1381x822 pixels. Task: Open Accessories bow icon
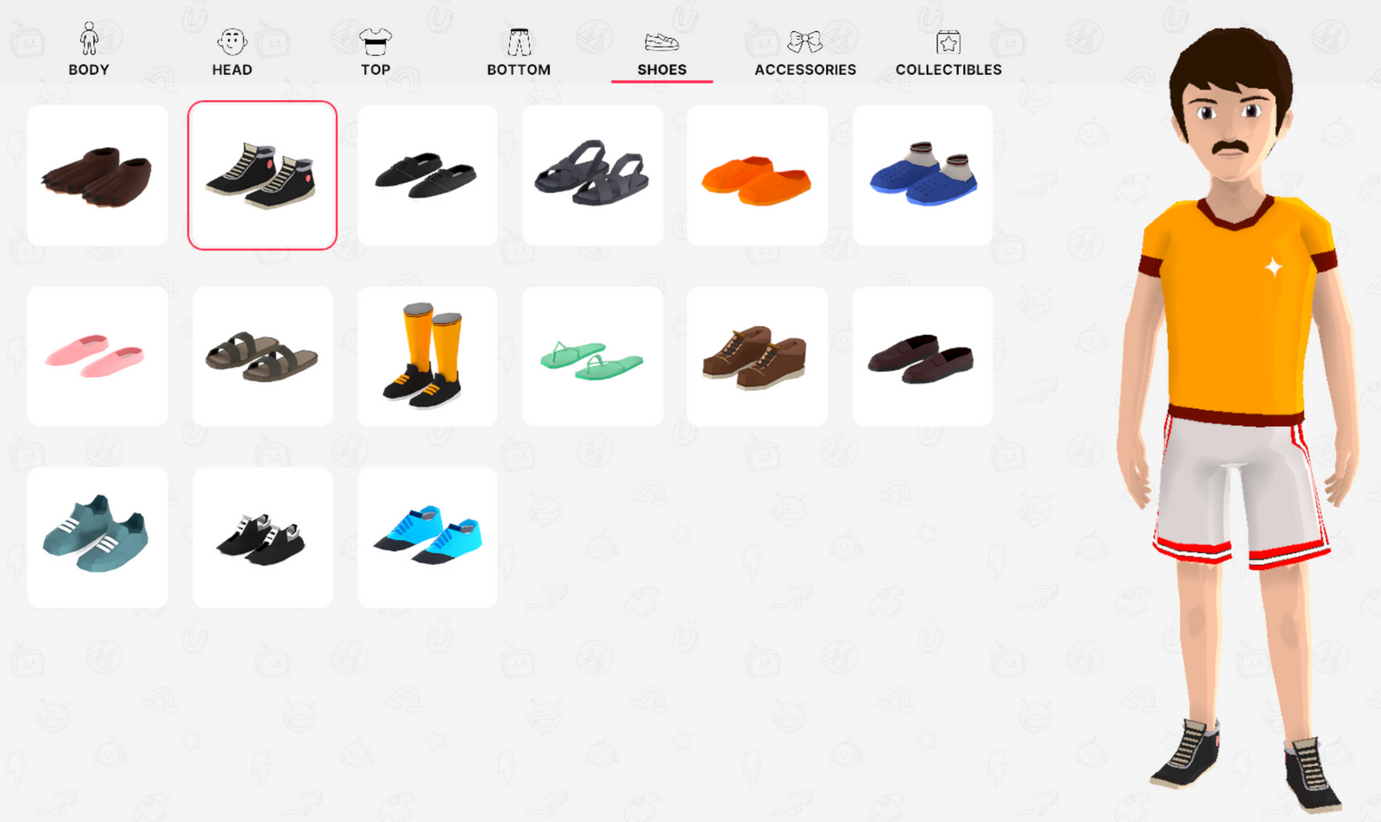click(804, 41)
